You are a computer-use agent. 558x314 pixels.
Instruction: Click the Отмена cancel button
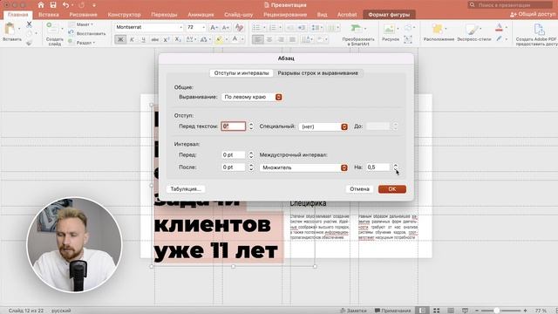(359, 189)
